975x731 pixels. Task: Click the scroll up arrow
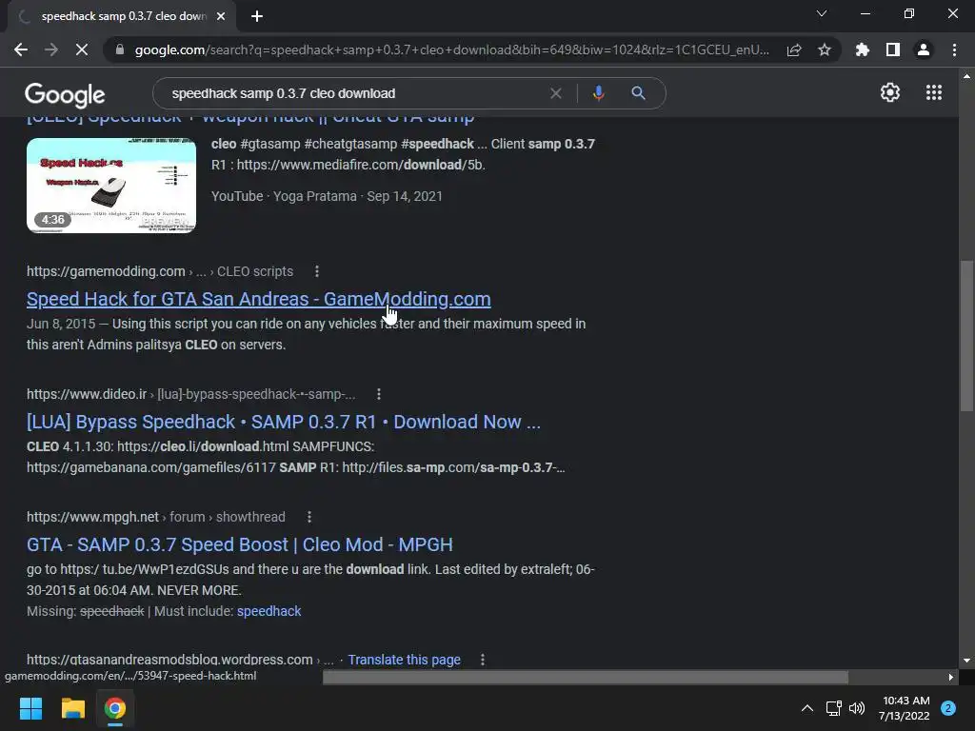(x=966, y=76)
